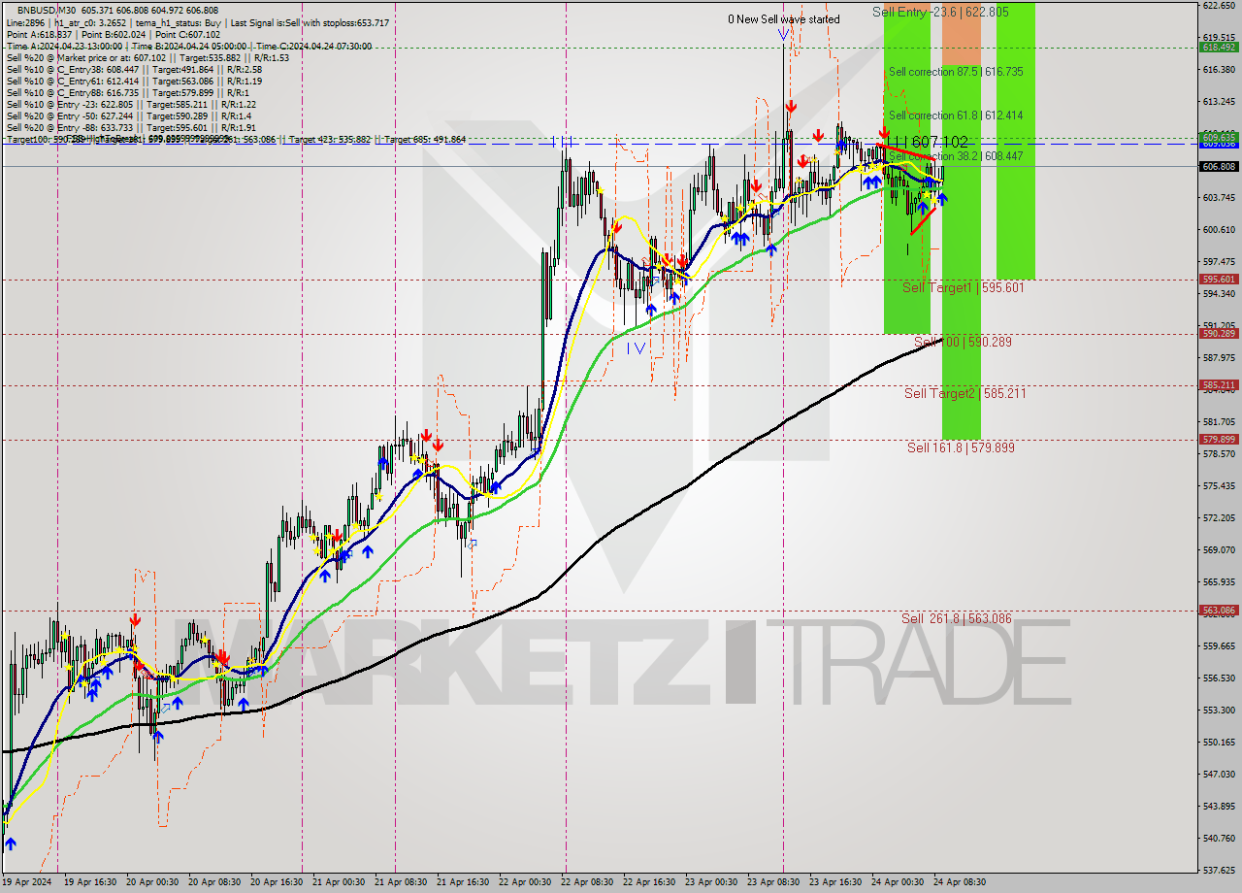Click the '| | | 607.102' point C label
Image resolution: width=1242 pixels, height=893 pixels.
[929, 142]
